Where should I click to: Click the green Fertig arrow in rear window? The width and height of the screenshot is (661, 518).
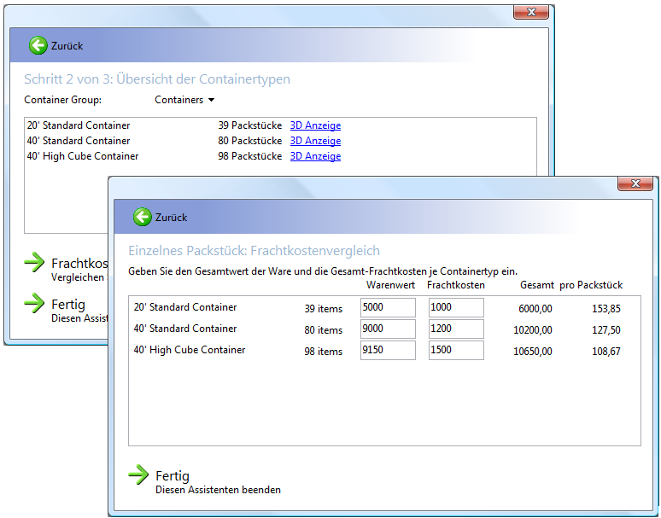[x=34, y=303]
